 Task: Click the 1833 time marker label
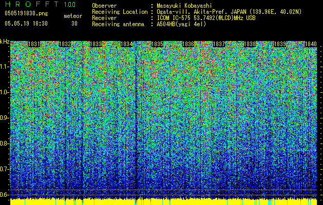tap(96, 44)
